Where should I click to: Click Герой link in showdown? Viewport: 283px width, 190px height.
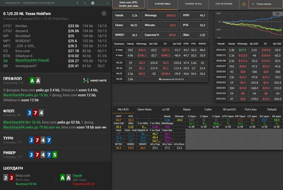pos(77,175)
